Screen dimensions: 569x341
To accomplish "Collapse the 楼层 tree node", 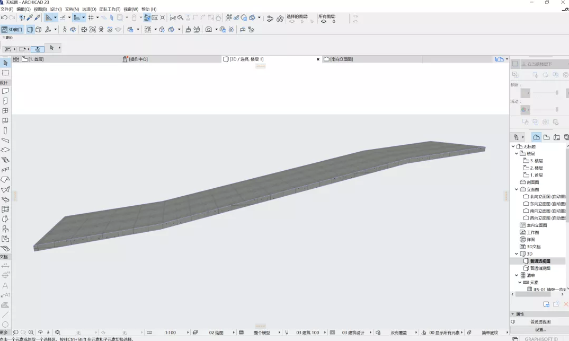I will coord(517,154).
